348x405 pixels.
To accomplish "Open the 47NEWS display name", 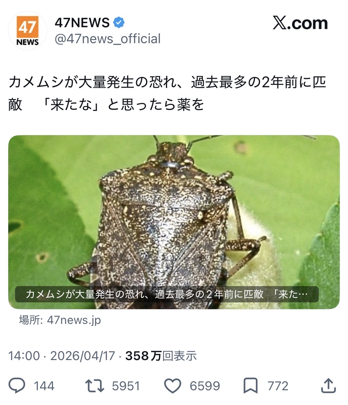I will click(x=82, y=23).
